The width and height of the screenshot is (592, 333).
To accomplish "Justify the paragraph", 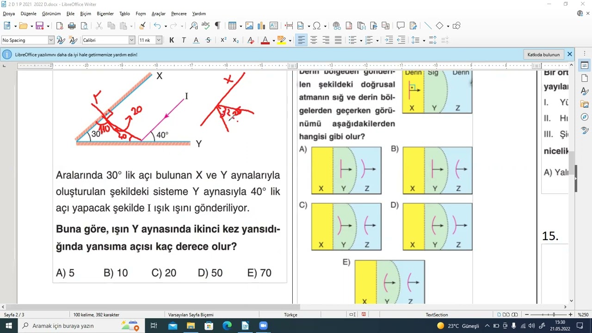I will pos(338,40).
